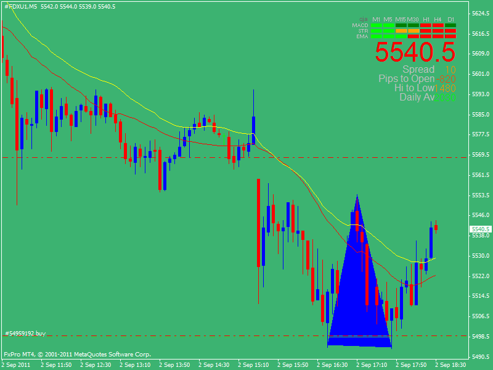
Task: Click the large red 5540.5 price display
Action: [x=415, y=52]
